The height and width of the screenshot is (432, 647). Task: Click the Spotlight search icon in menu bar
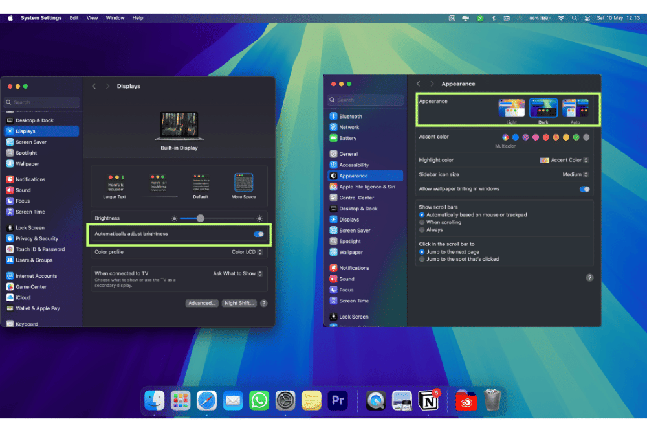[575, 18]
